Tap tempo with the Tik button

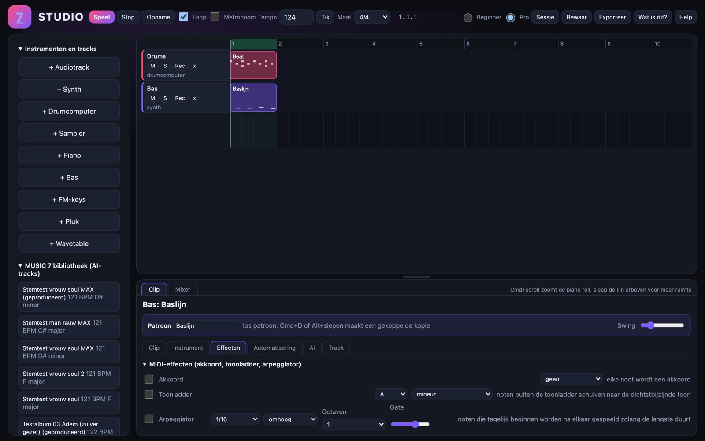click(325, 17)
